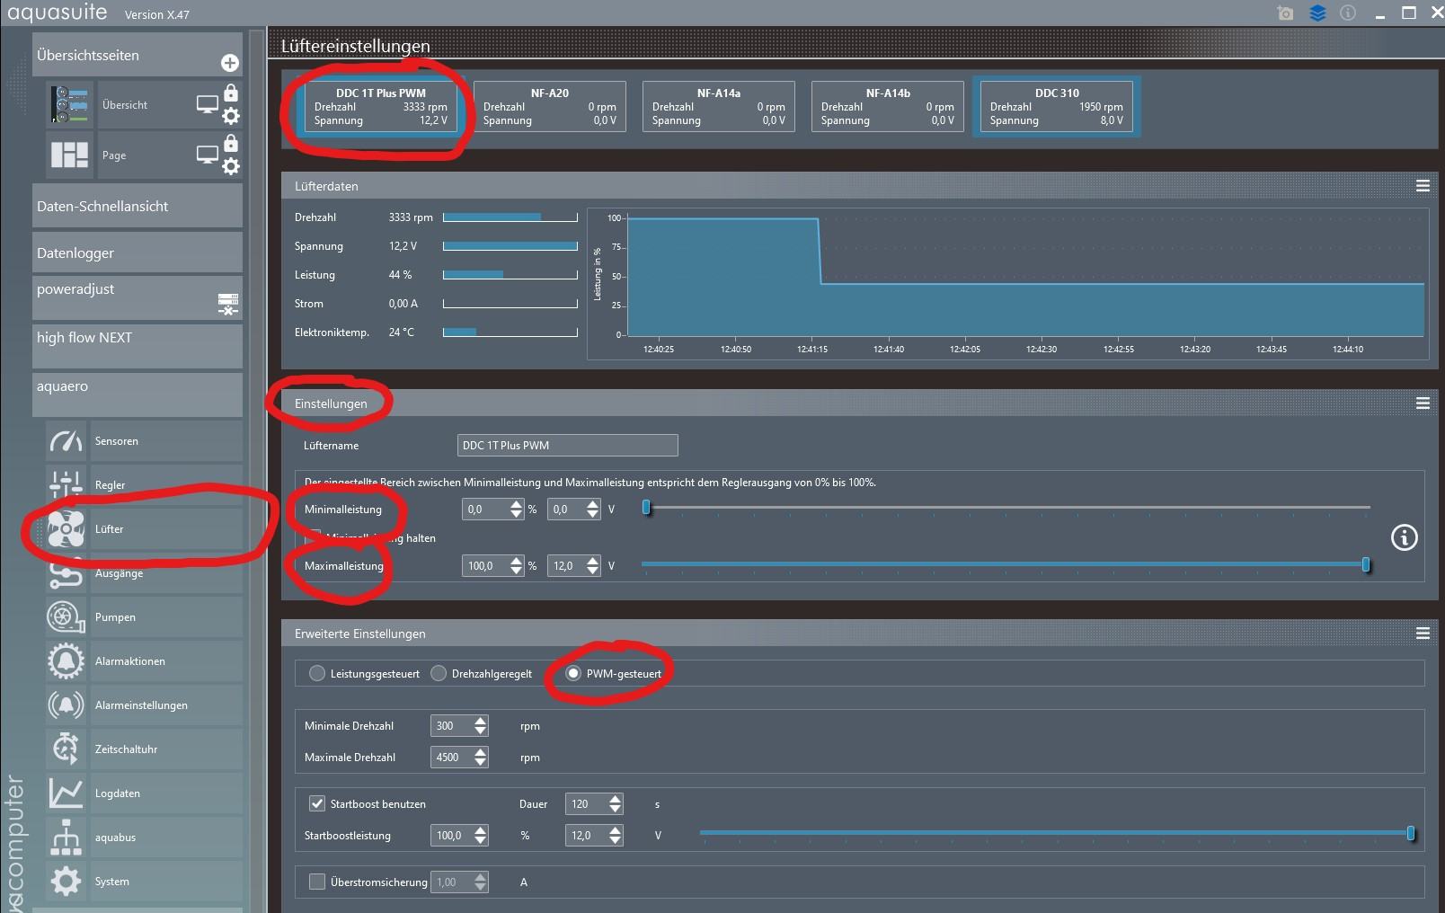Click the Minimalleistung slider handle
Image resolution: width=1445 pixels, height=913 pixels.
pyautogui.click(x=646, y=508)
